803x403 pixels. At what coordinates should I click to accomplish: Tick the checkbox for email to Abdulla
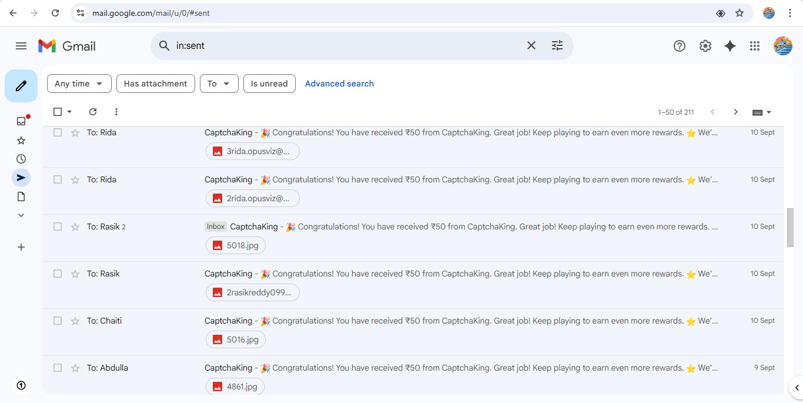pos(58,368)
